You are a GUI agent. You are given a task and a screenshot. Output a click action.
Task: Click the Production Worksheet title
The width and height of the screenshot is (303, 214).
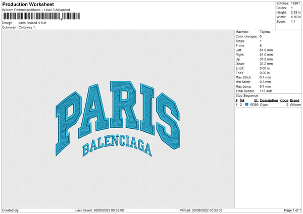click(x=28, y=5)
